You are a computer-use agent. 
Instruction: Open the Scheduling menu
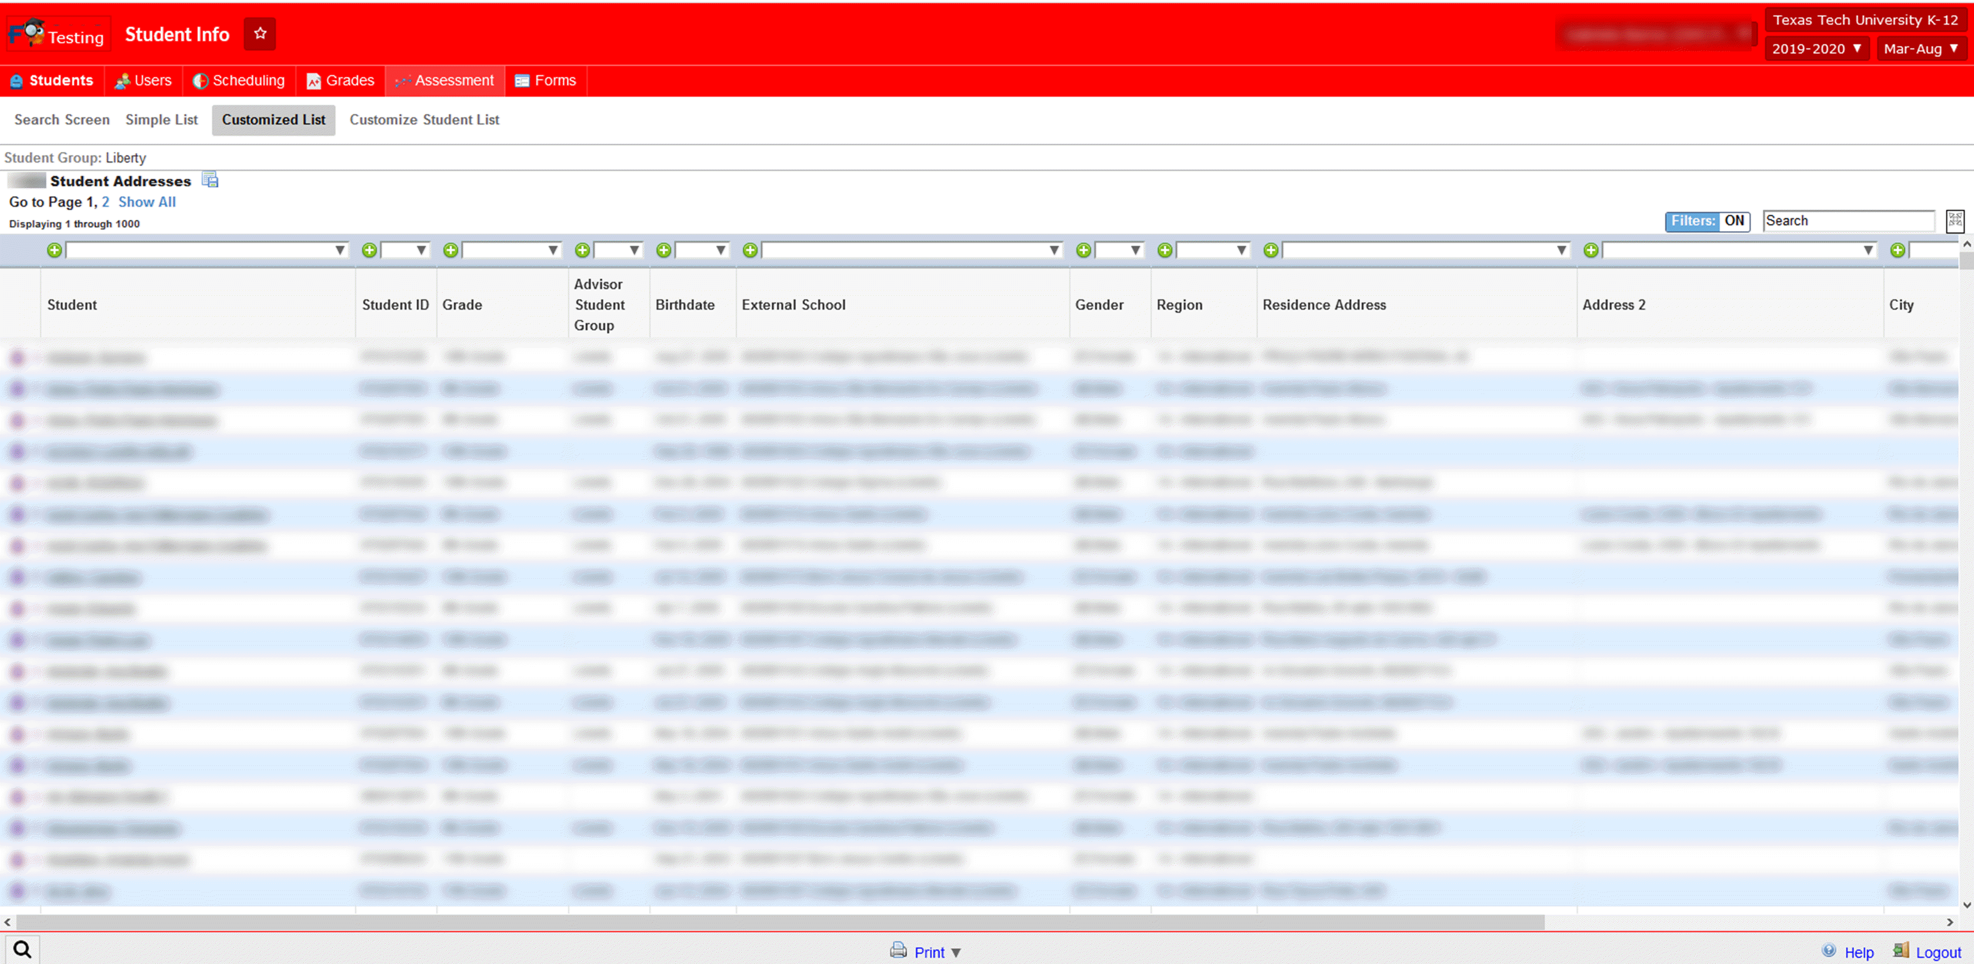(x=238, y=80)
